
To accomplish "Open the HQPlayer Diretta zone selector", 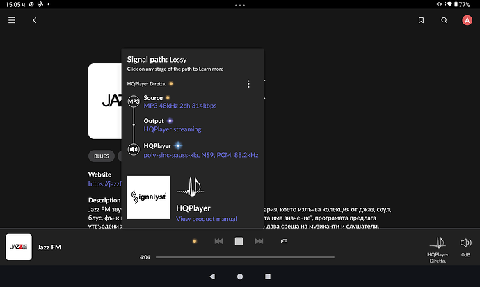I will (438, 249).
